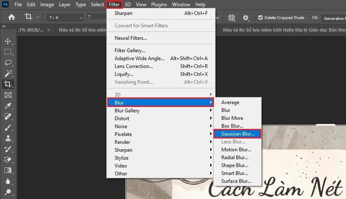Open the View menu

pos(141,5)
